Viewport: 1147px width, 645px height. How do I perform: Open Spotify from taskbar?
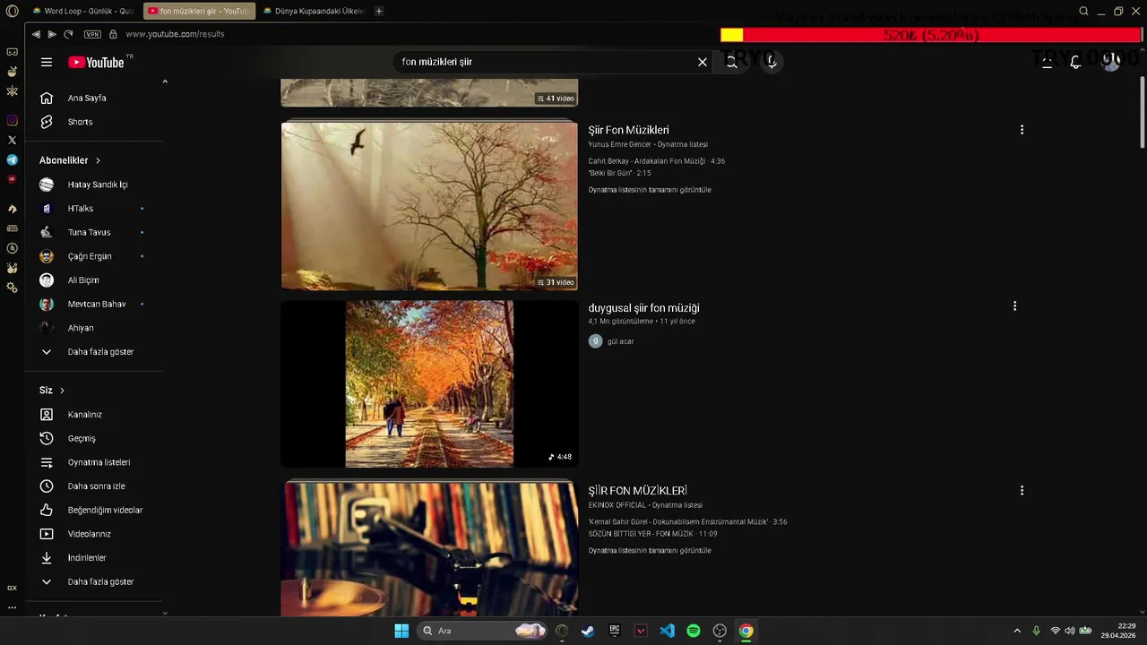(694, 631)
